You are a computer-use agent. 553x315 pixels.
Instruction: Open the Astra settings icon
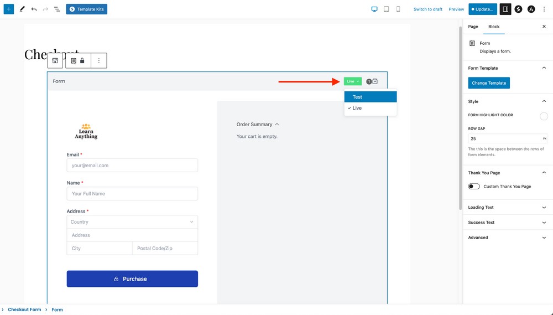click(531, 9)
